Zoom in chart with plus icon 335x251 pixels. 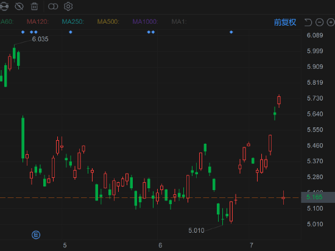pyautogui.click(x=331, y=22)
